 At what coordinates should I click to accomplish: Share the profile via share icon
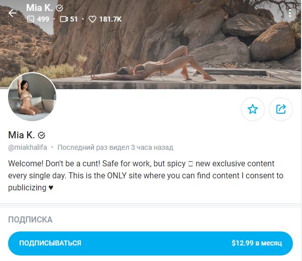pyautogui.click(x=281, y=109)
